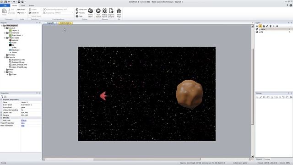Viewport: 293px width, 165px height.
Task: Toggle the eye icon in the Layers toolbar
Action: point(260,26)
